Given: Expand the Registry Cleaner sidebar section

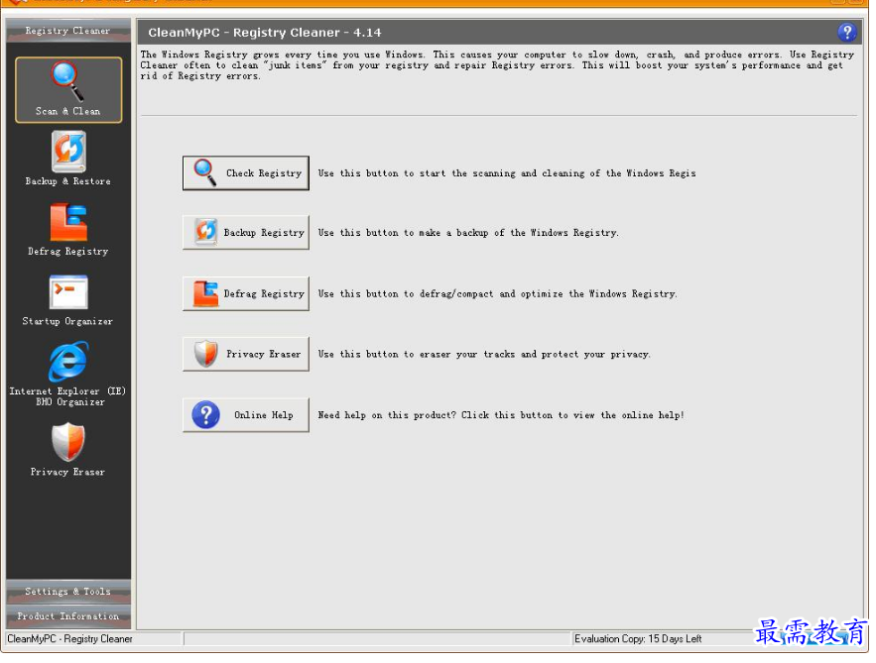Looking at the screenshot, I should (x=68, y=31).
